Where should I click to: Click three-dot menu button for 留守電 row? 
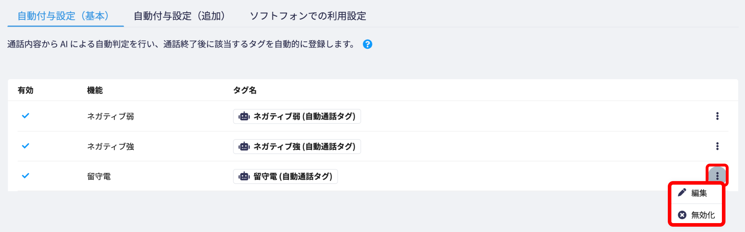point(717,176)
